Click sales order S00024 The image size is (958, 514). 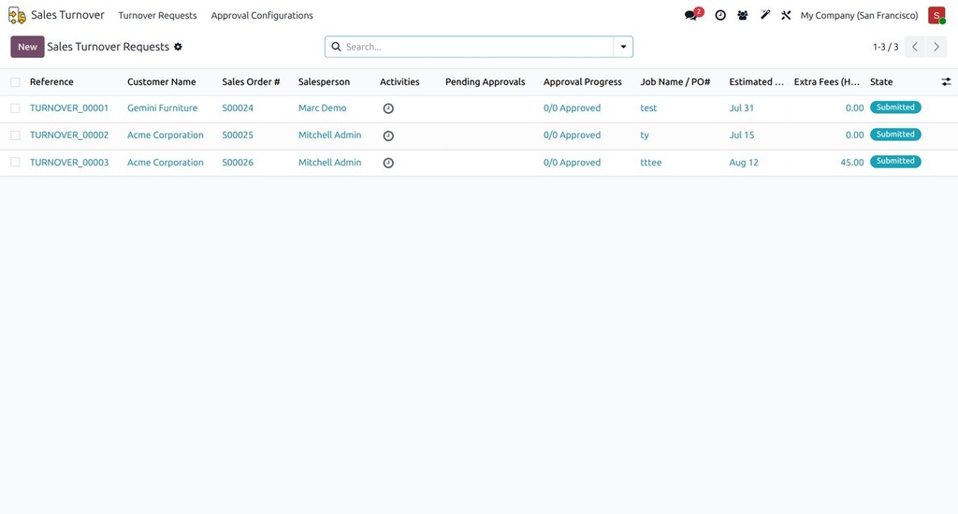[238, 108]
